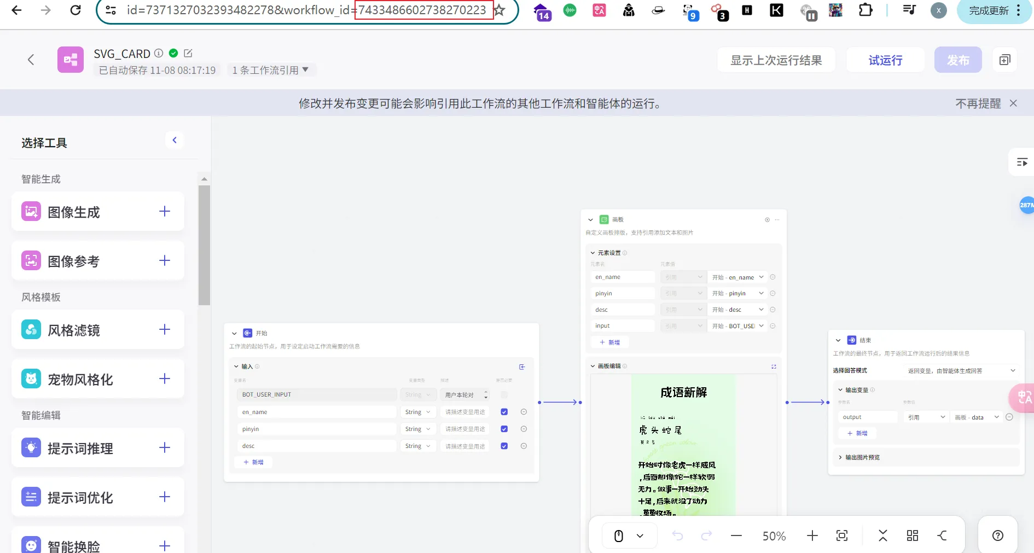Open the 画板 node more options menu
Screen dimensions: 1034x553
click(777, 220)
